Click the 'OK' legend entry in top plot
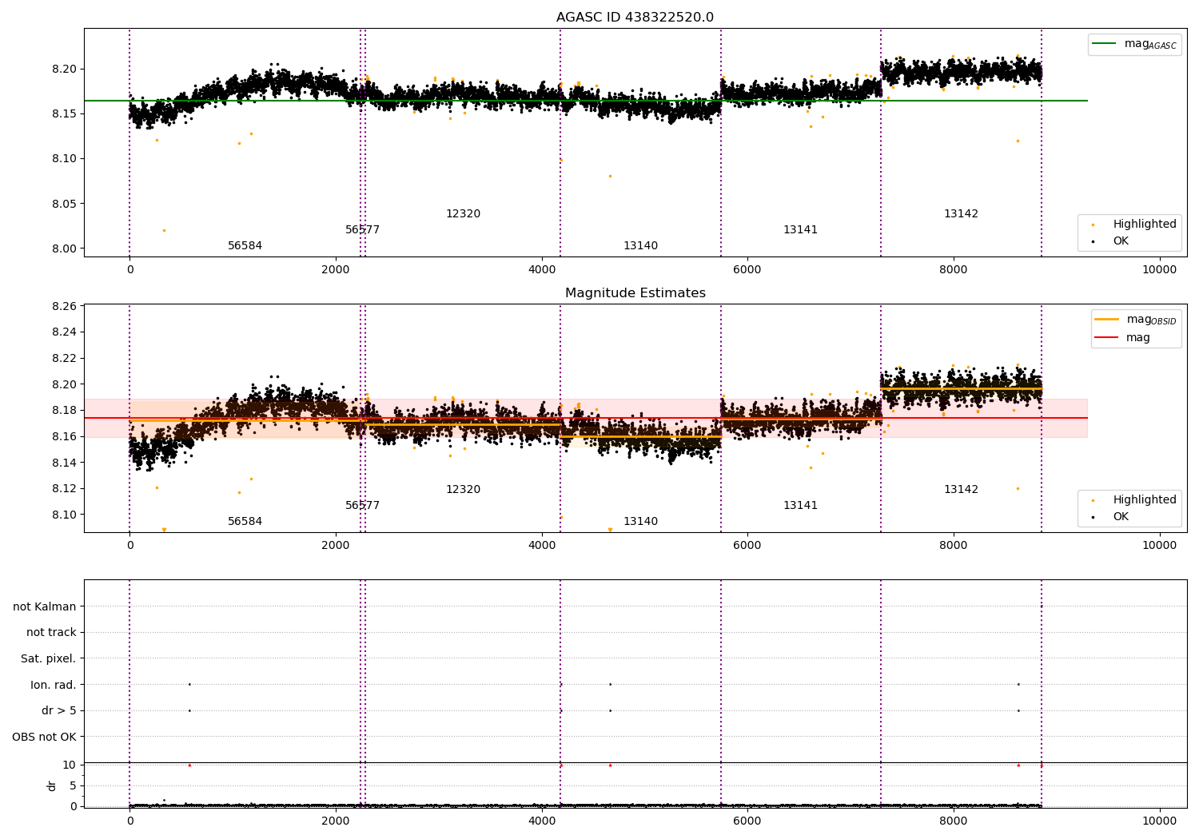The width and height of the screenshot is (1199, 839). 1111,241
